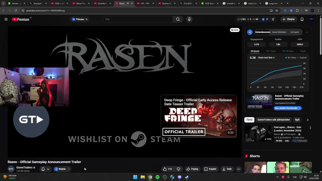
Task: Click the vidIQ Rasen thumbnail preview
Action: pyautogui.click(x=260, y=101)
